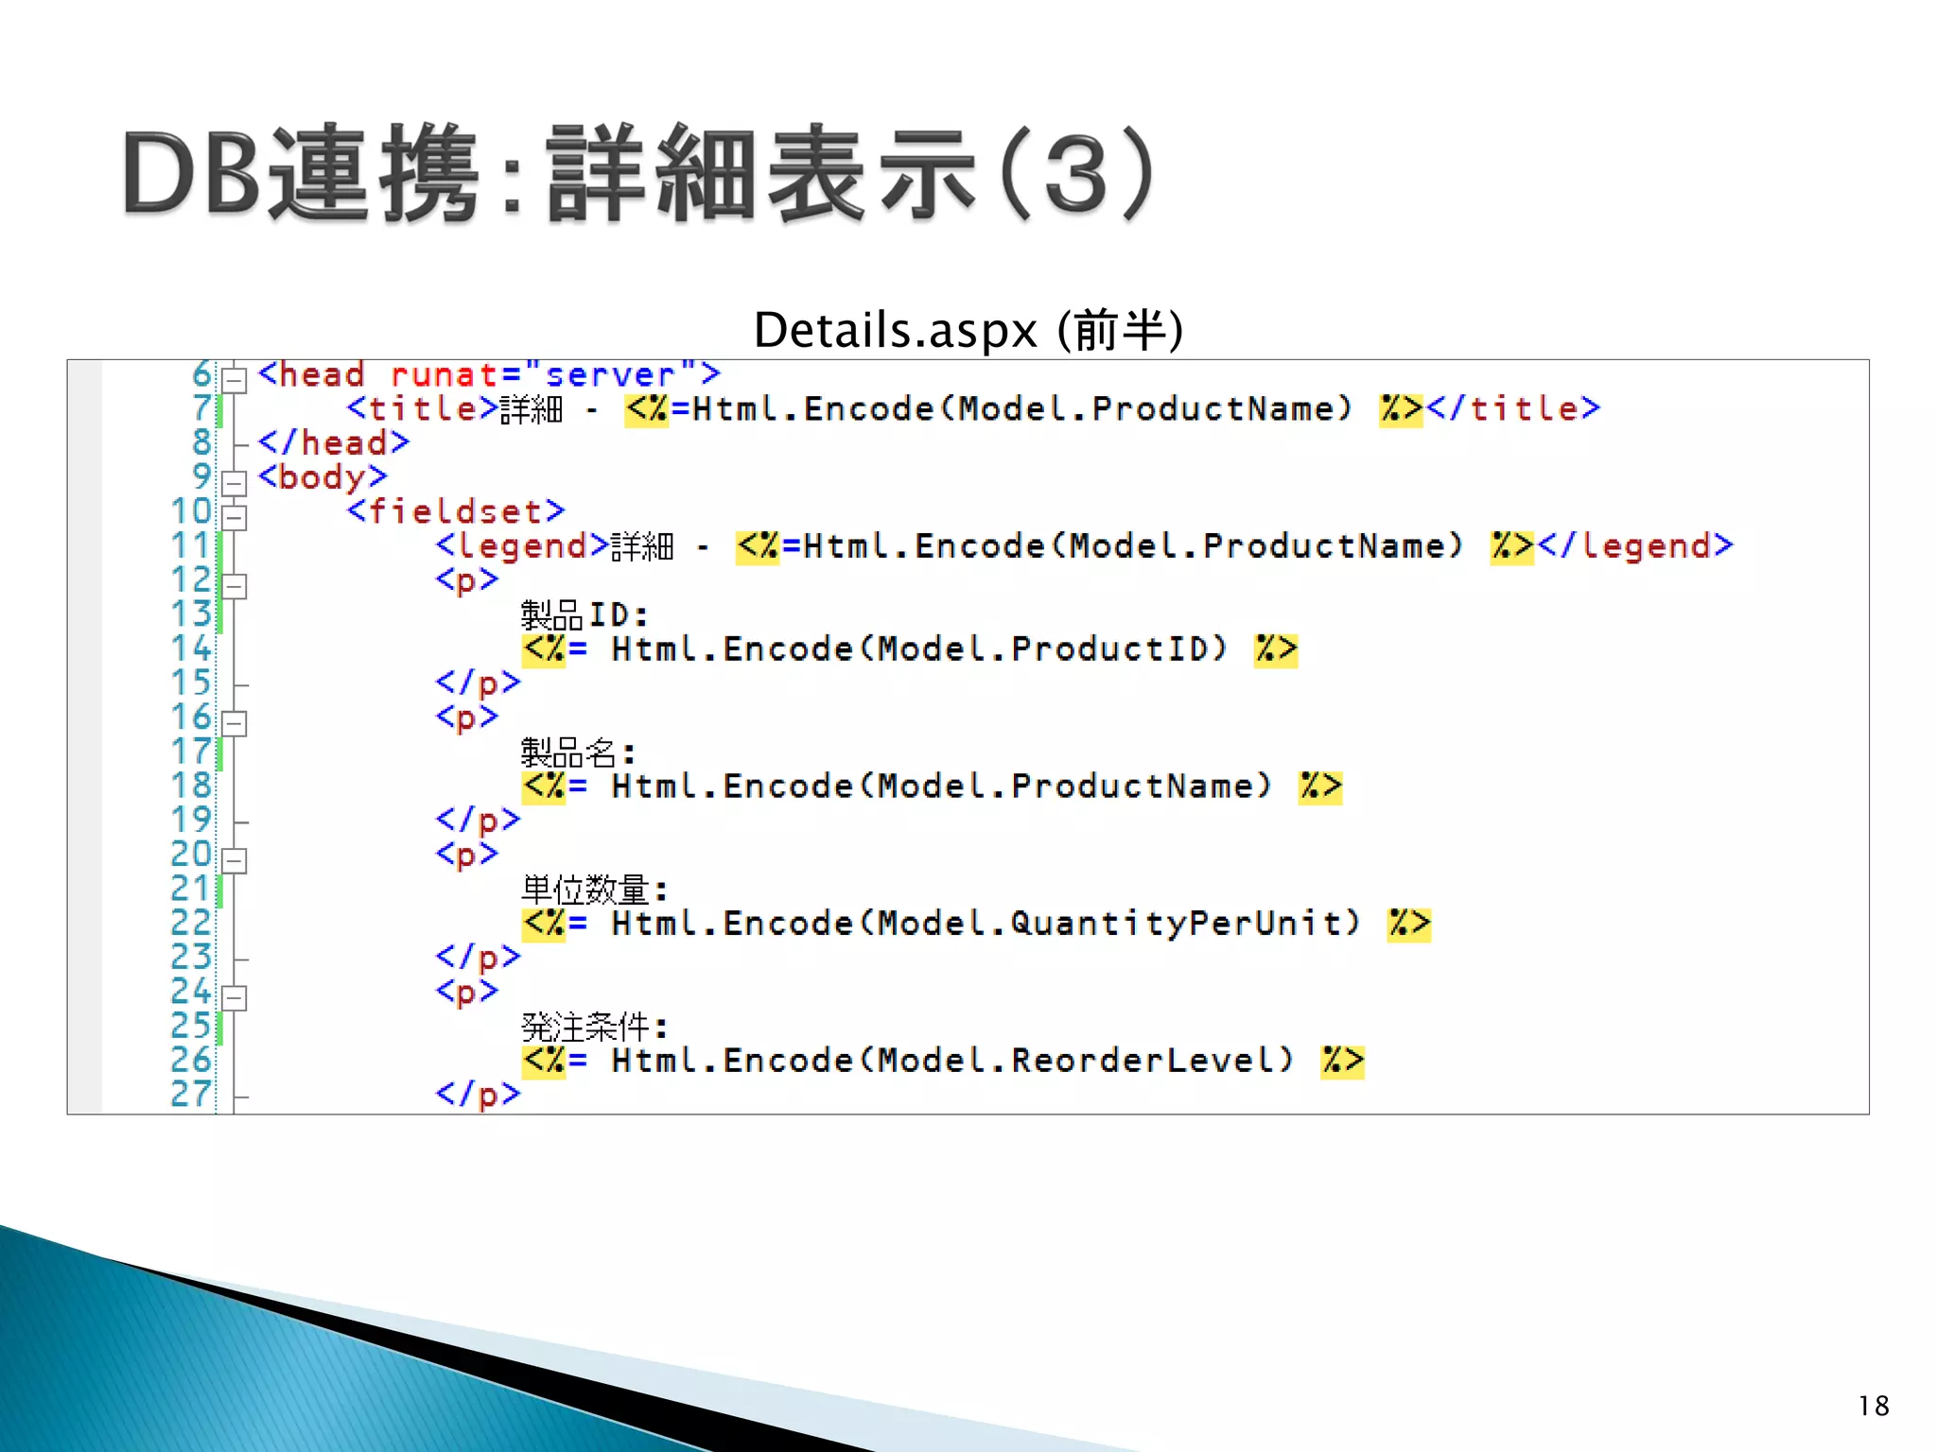Click the closing legend tag on line 11
Image resolution: width=1937 pixels, height=1452 pixels.
point(1635,545)
